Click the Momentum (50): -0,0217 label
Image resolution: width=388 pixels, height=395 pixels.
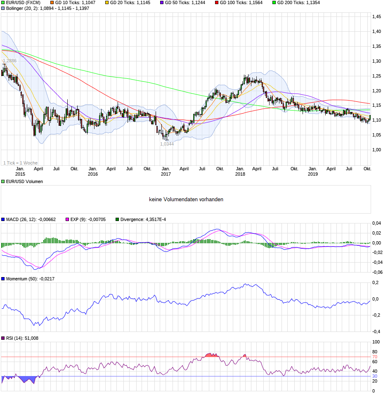pos(30,279)
